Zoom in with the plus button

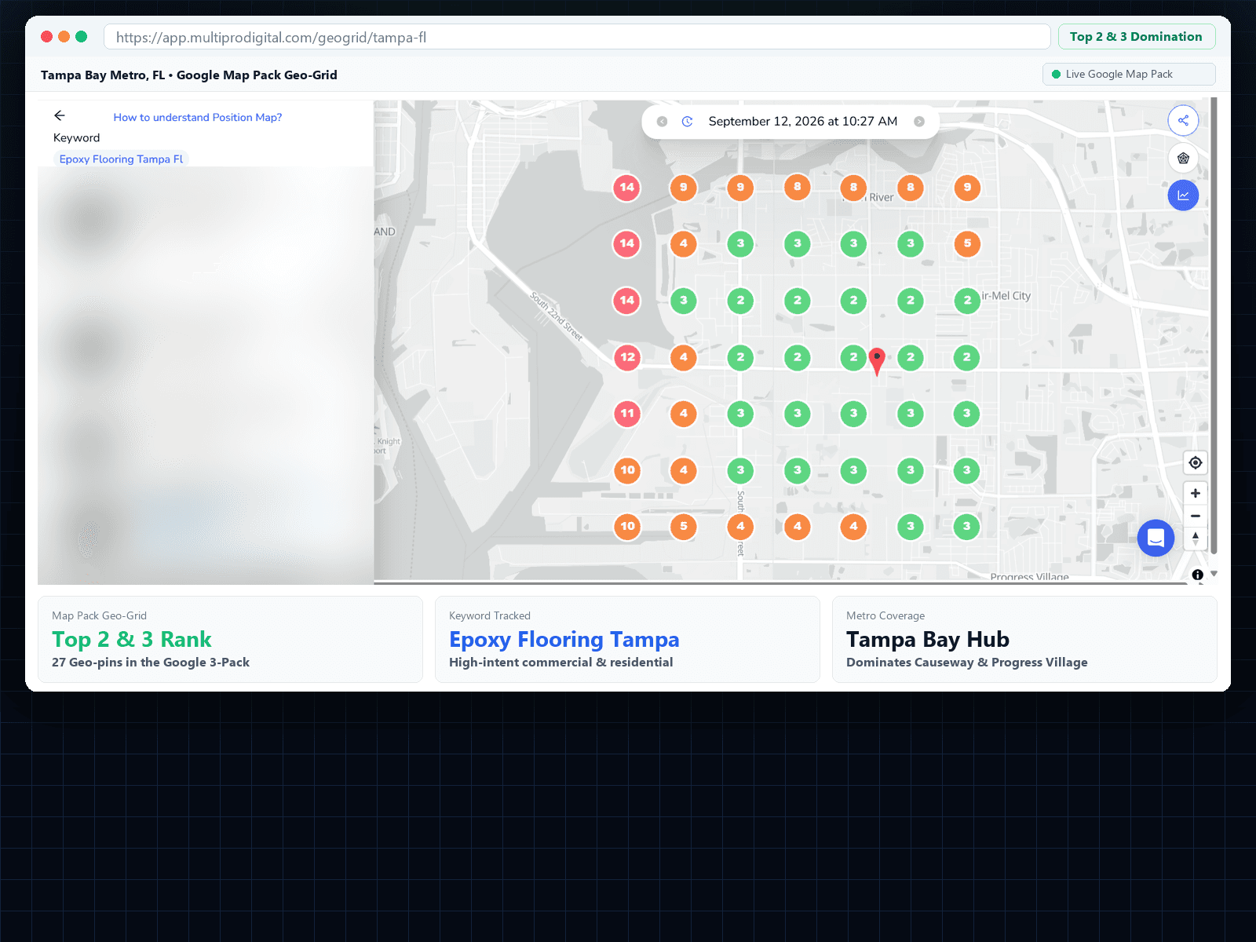click(x=1195, y=493)
